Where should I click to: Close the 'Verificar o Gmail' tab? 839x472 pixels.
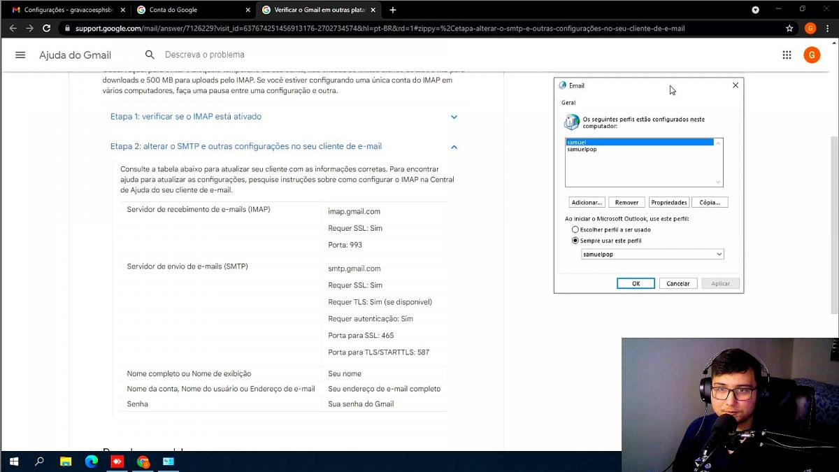point(373,10)
